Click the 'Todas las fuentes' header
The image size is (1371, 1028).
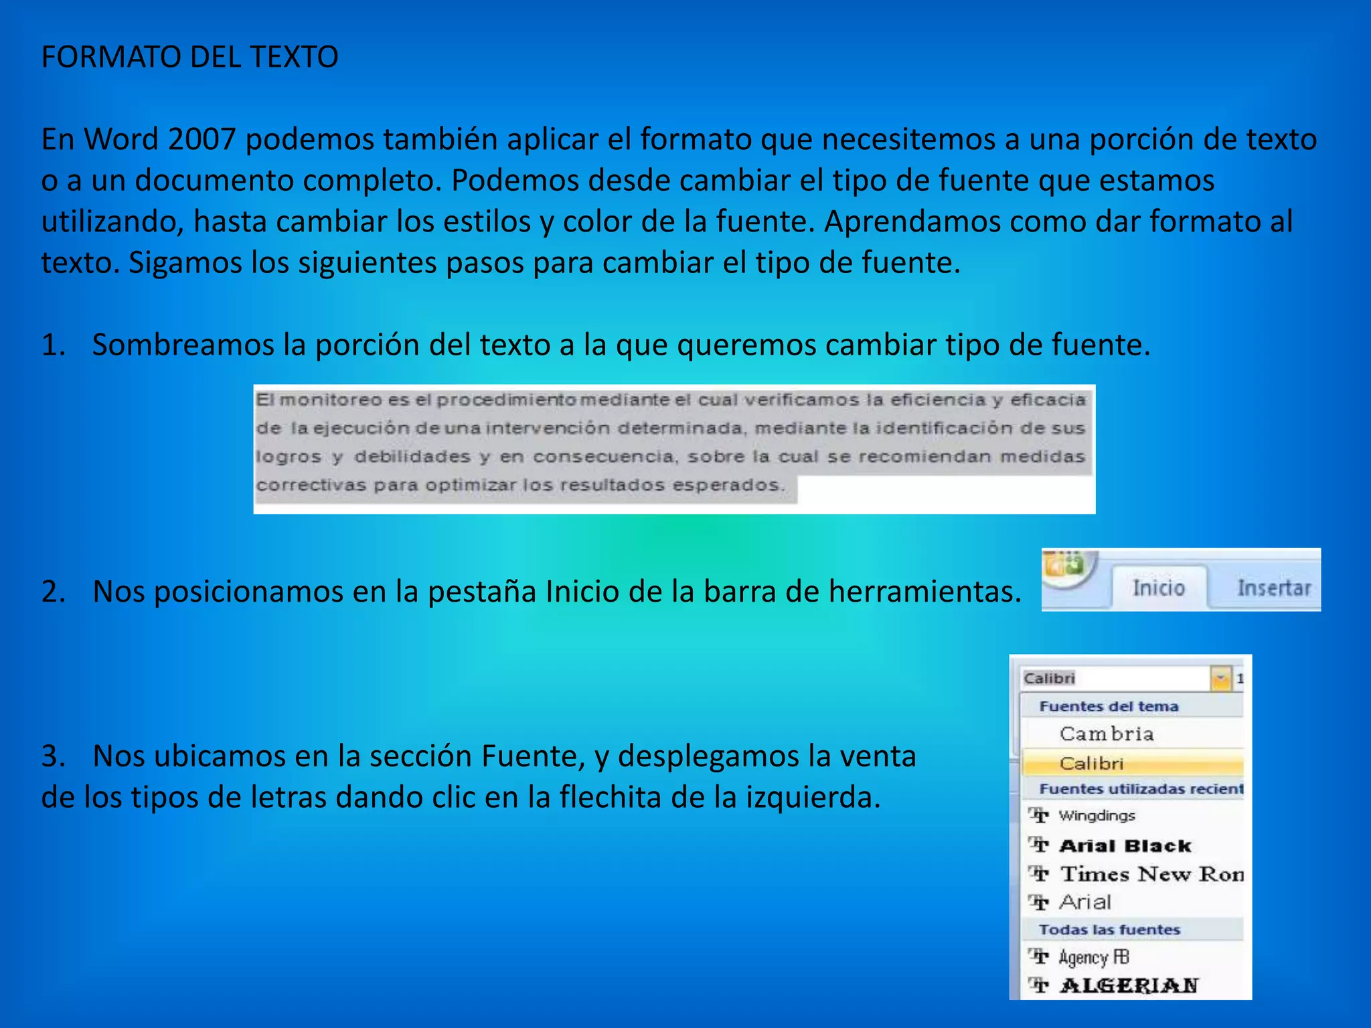(1109, 930)
